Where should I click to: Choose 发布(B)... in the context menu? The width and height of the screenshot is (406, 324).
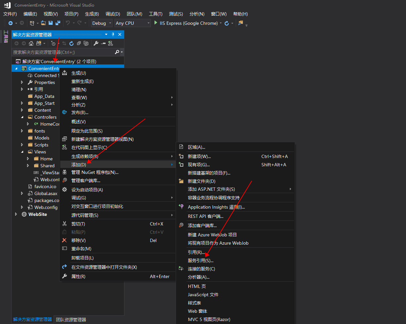tap(118, 112)
